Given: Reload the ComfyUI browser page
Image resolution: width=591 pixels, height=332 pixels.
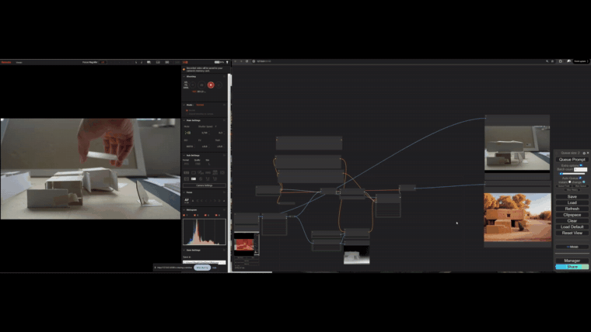Looking at the screenshot, I should [x=247, y=61].
